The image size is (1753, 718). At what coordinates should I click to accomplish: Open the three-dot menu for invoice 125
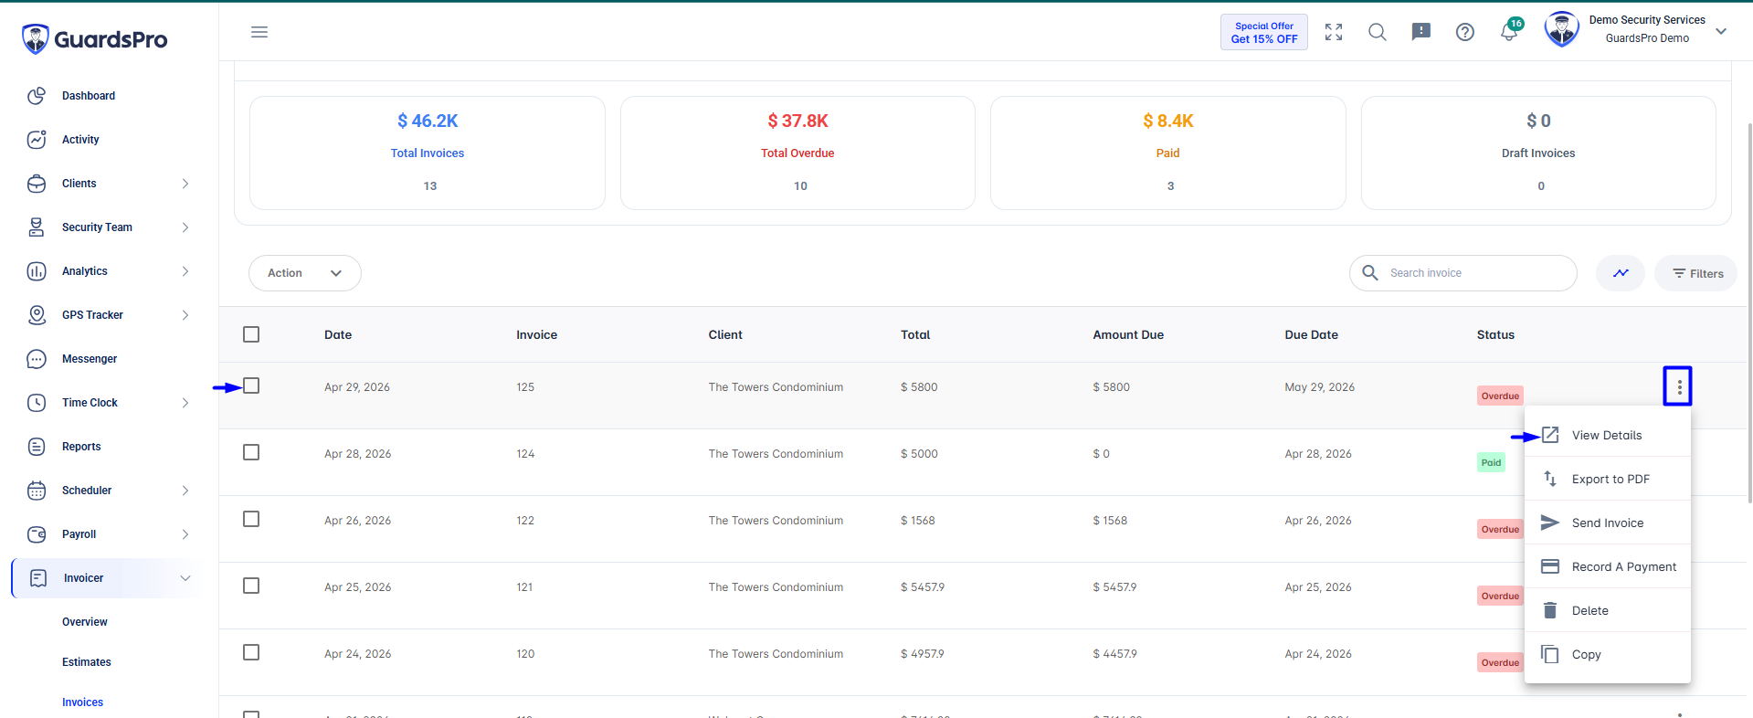coord(1678,386)
